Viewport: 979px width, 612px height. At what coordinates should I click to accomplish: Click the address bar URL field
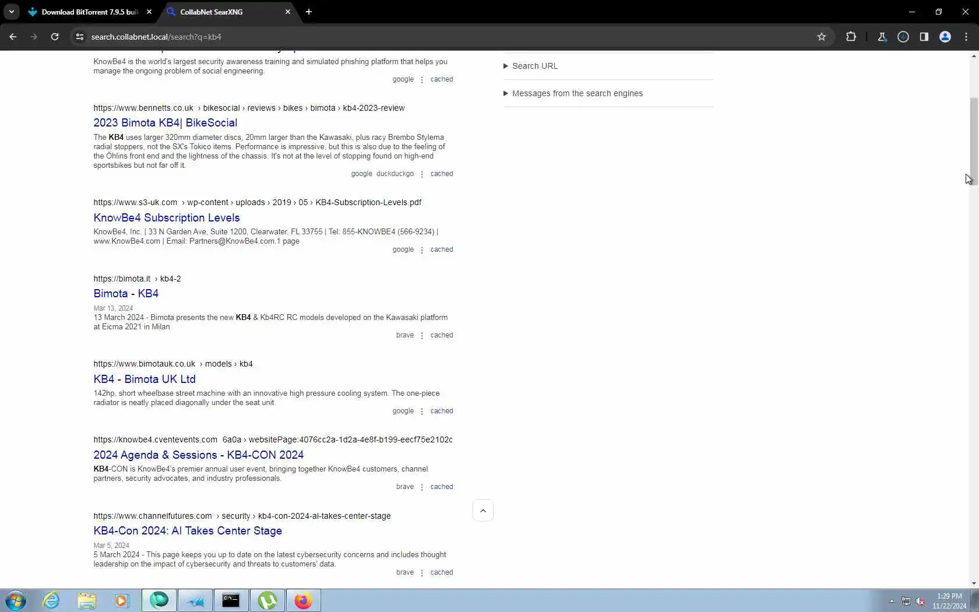click(x=449, y=37)
